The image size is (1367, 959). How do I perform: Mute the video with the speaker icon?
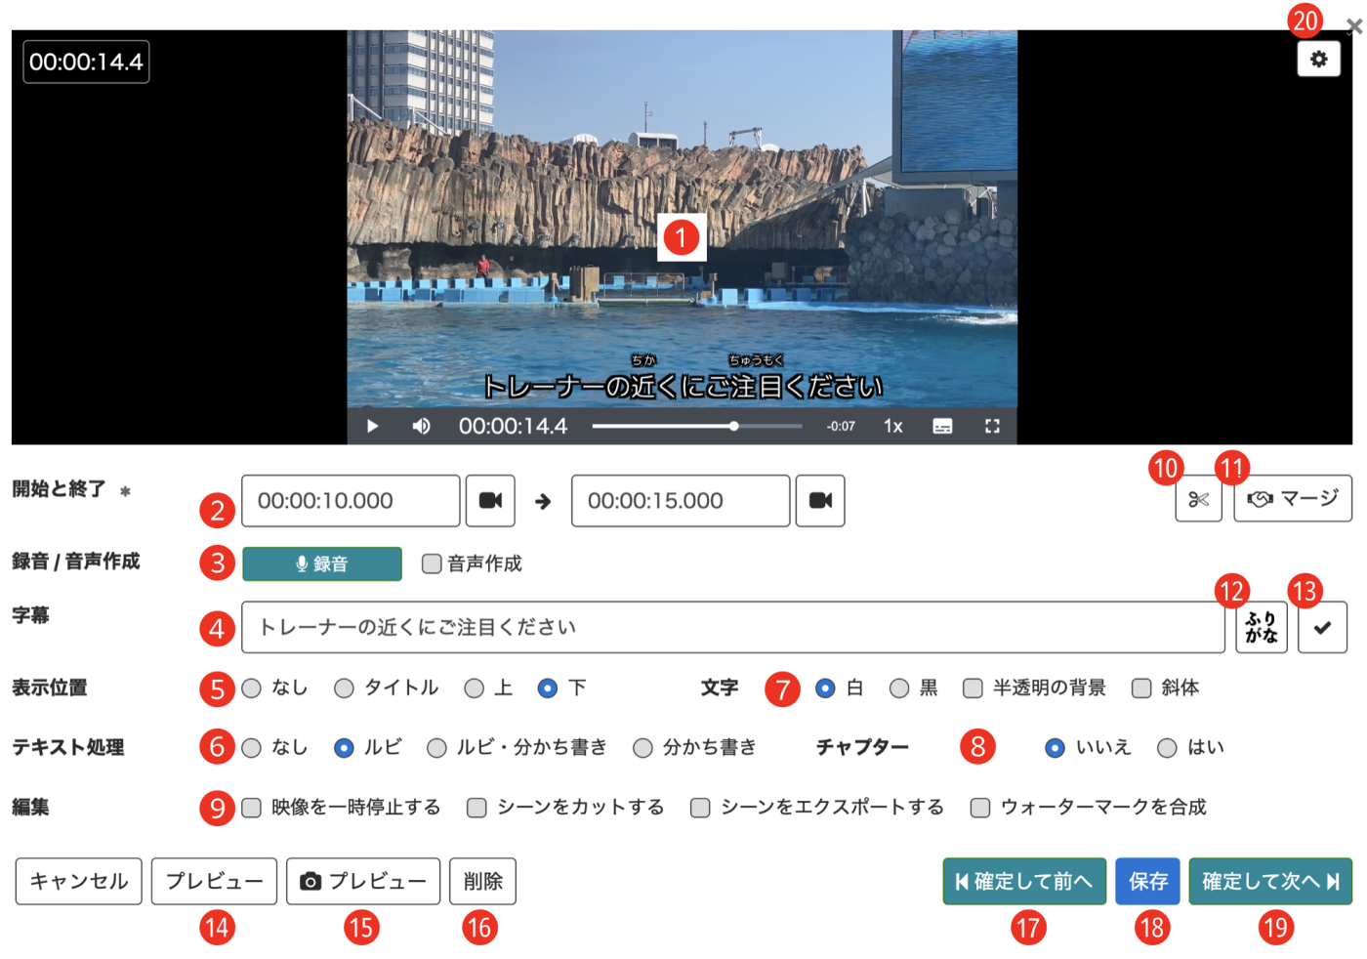point(421,427)
